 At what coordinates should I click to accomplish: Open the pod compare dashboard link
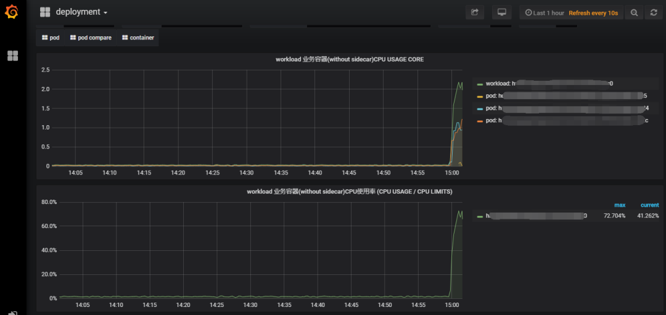(90, 38)
